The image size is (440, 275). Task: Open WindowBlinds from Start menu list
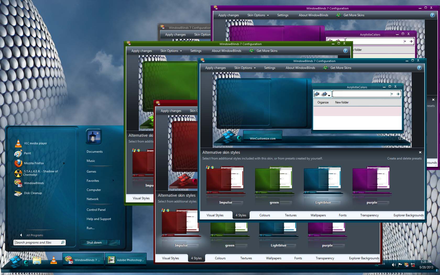[30, 183]
